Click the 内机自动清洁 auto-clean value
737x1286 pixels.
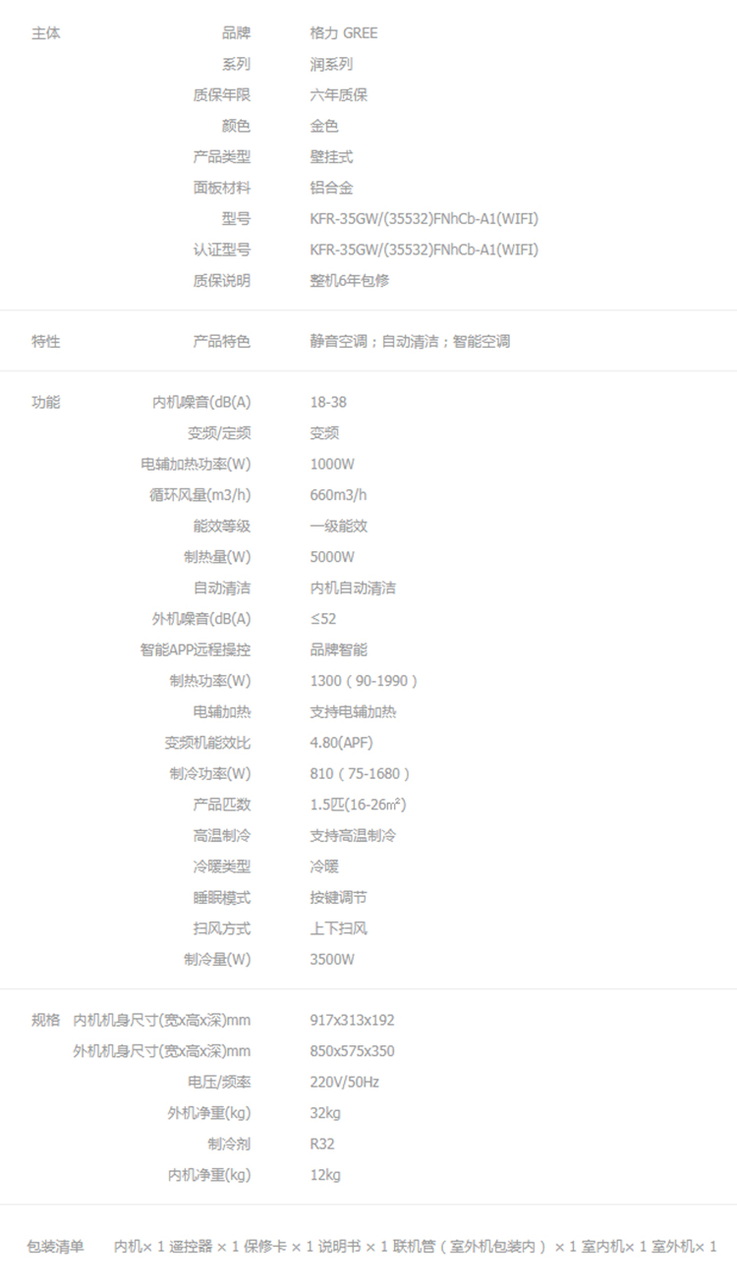(x=352, y=588)
